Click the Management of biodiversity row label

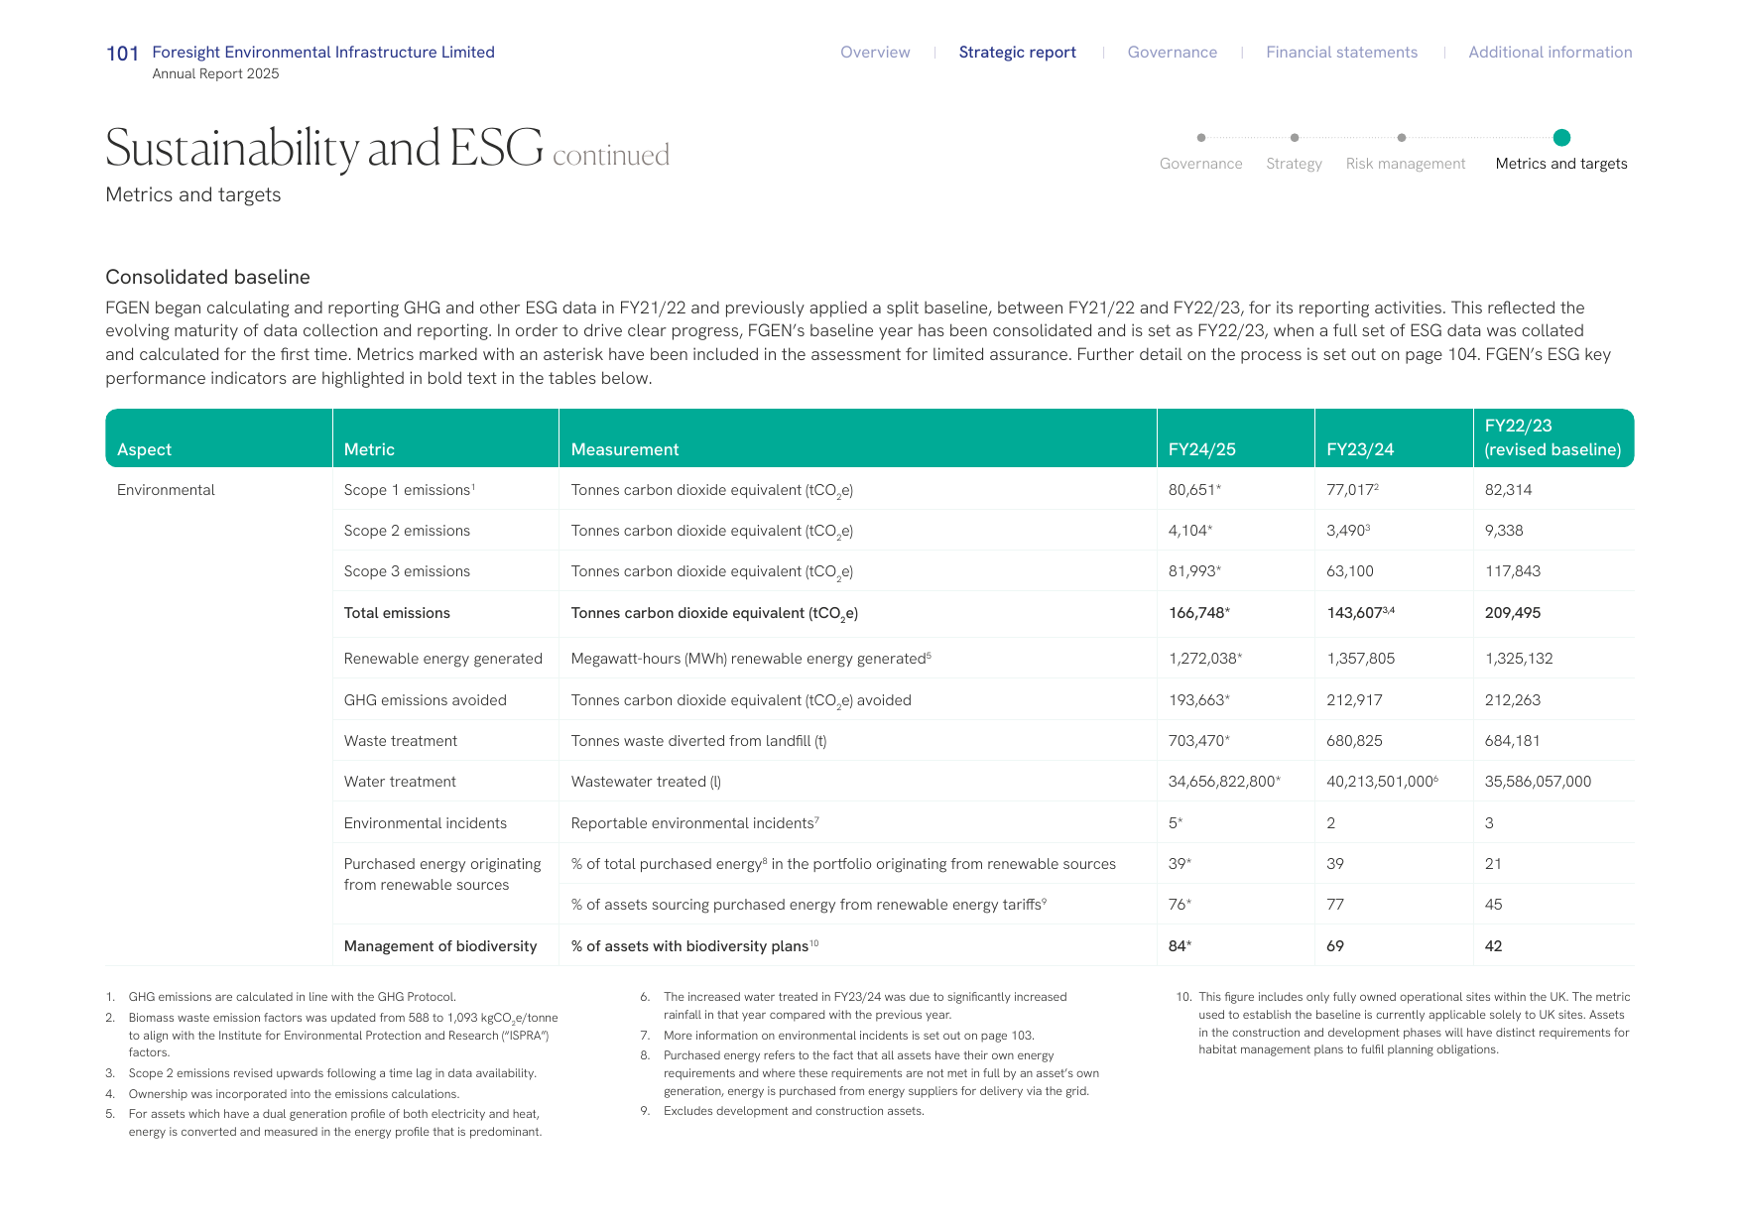(x=440, y=946)
